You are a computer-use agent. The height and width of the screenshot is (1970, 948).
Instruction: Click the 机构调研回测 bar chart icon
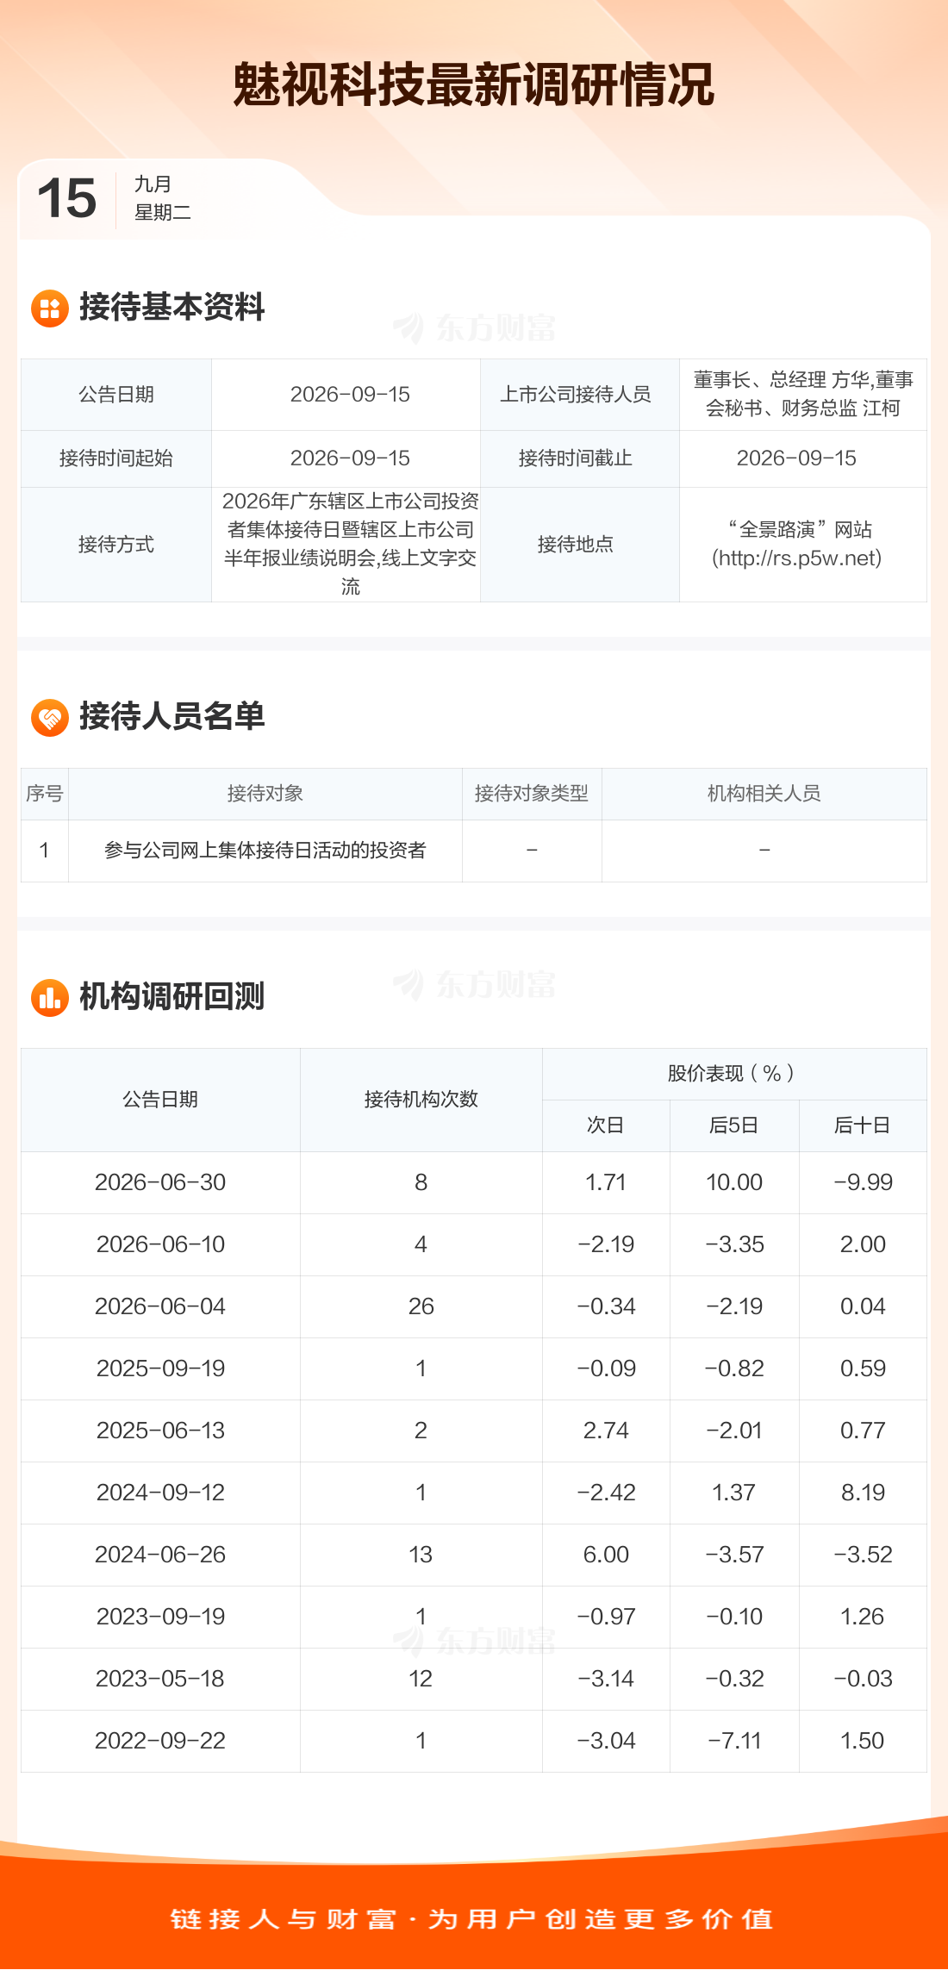tap(50, 998)
